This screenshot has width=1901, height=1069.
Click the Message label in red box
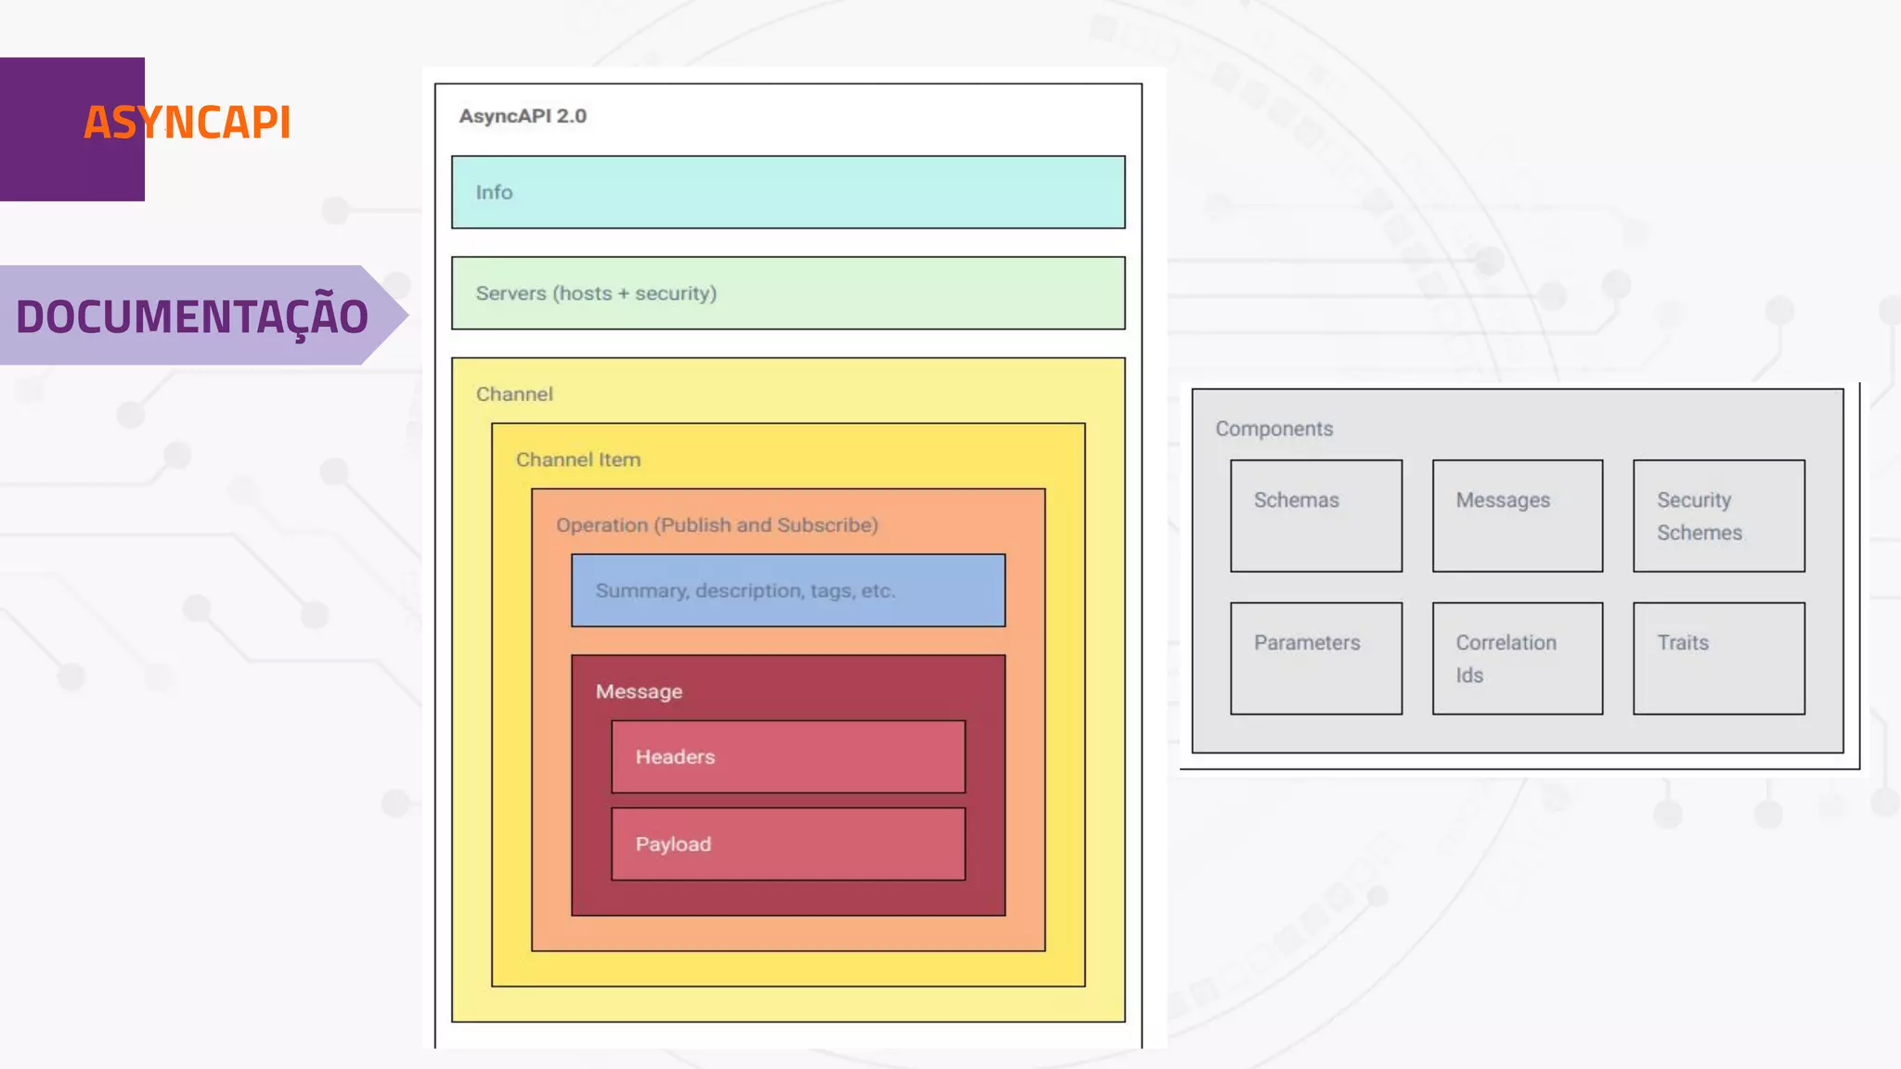coord(639,692)
